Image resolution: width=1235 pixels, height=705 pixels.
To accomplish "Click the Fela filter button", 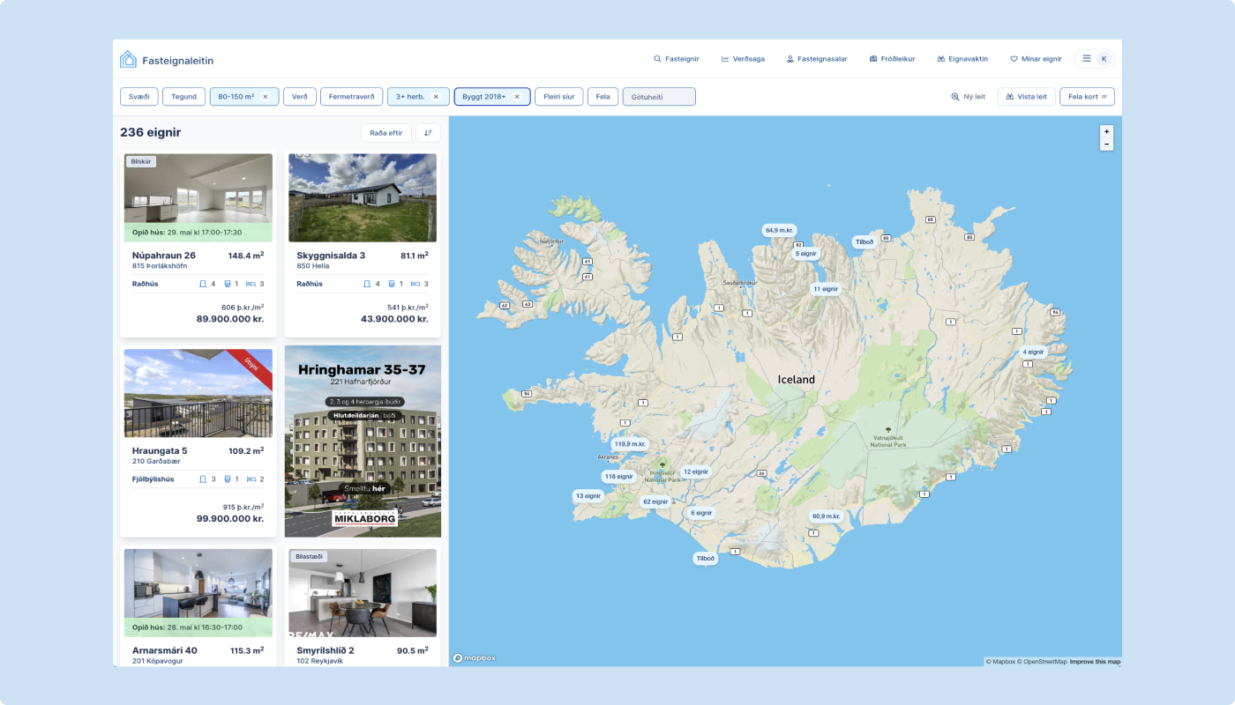I will 603,97.
